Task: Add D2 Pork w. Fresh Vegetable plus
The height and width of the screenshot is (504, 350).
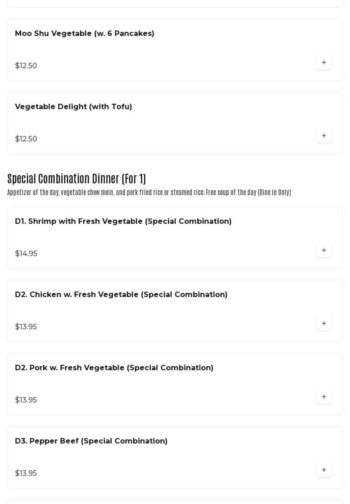Action: 324,397
